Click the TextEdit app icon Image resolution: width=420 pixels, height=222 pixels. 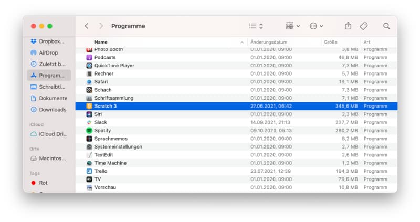(x=89, y=155)
